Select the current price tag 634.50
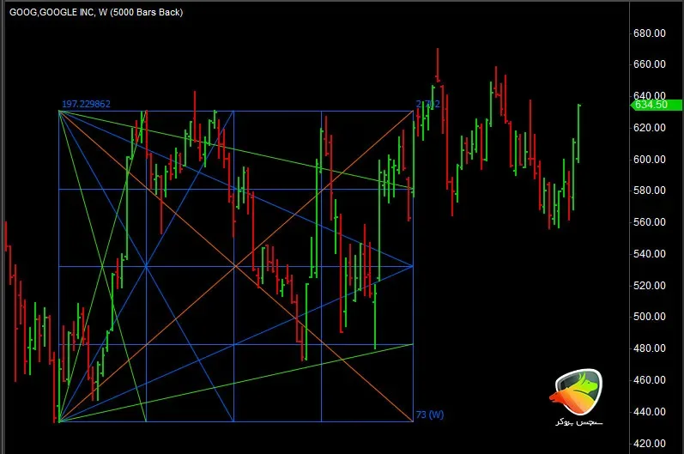684x454 pixels. click(x=656, y=105)
